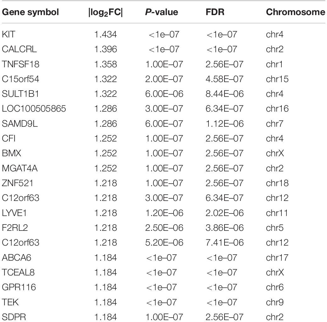This screenshot has height=322, width=327.
Task: Select the SAMD9L gene cell
Action: [20, 124]
